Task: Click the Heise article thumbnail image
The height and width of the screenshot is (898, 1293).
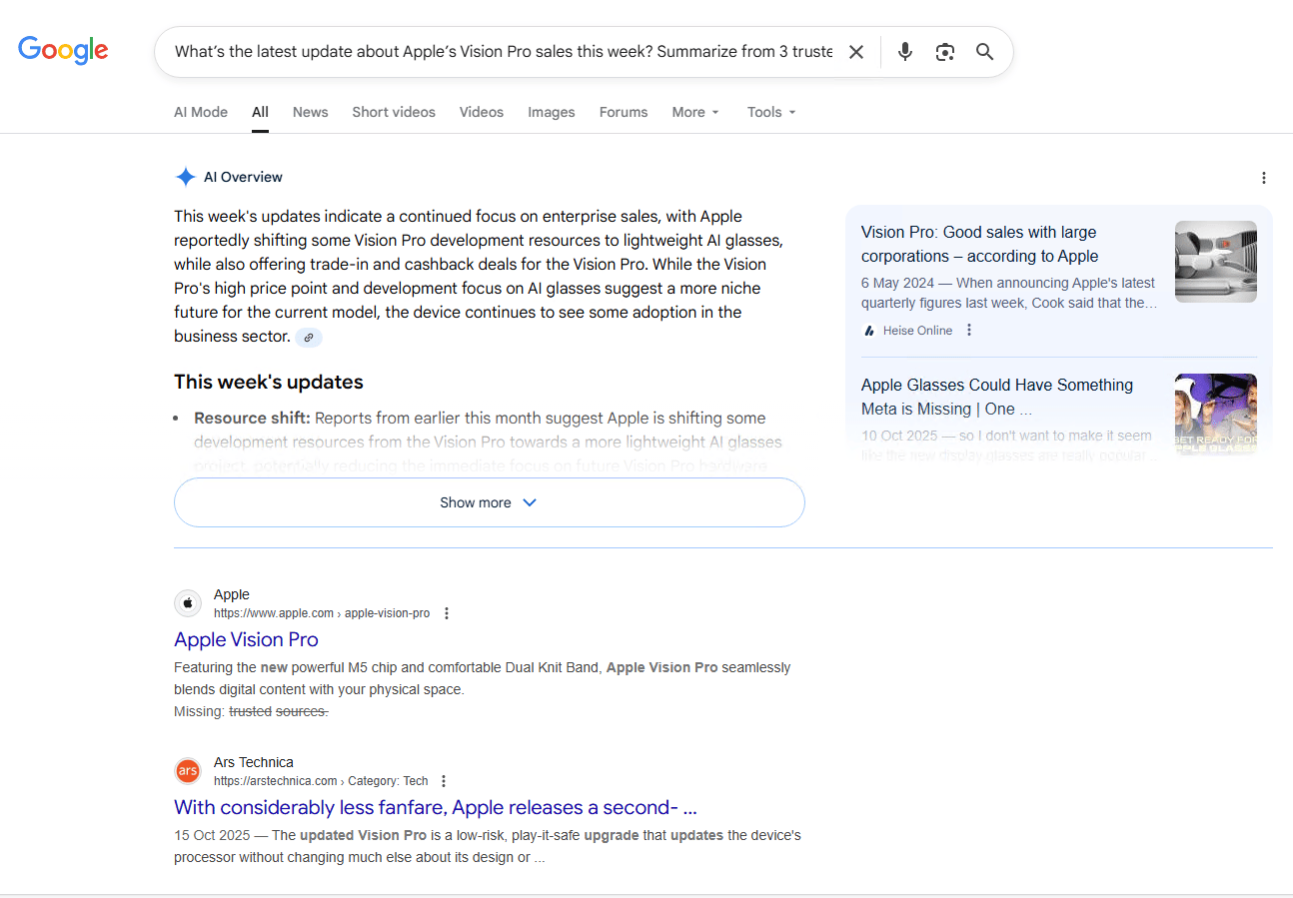Action: (x=1216, y=261)
